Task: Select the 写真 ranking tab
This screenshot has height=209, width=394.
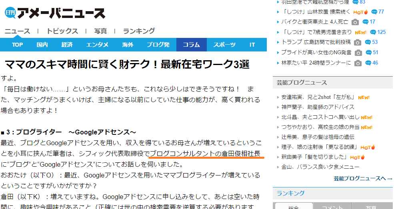Action: coord(371,206)
